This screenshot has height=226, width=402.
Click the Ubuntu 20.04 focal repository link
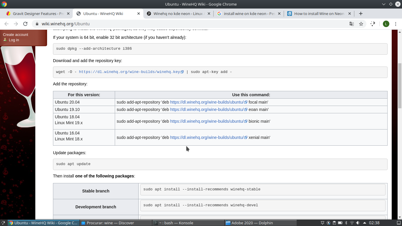(207, 102)
